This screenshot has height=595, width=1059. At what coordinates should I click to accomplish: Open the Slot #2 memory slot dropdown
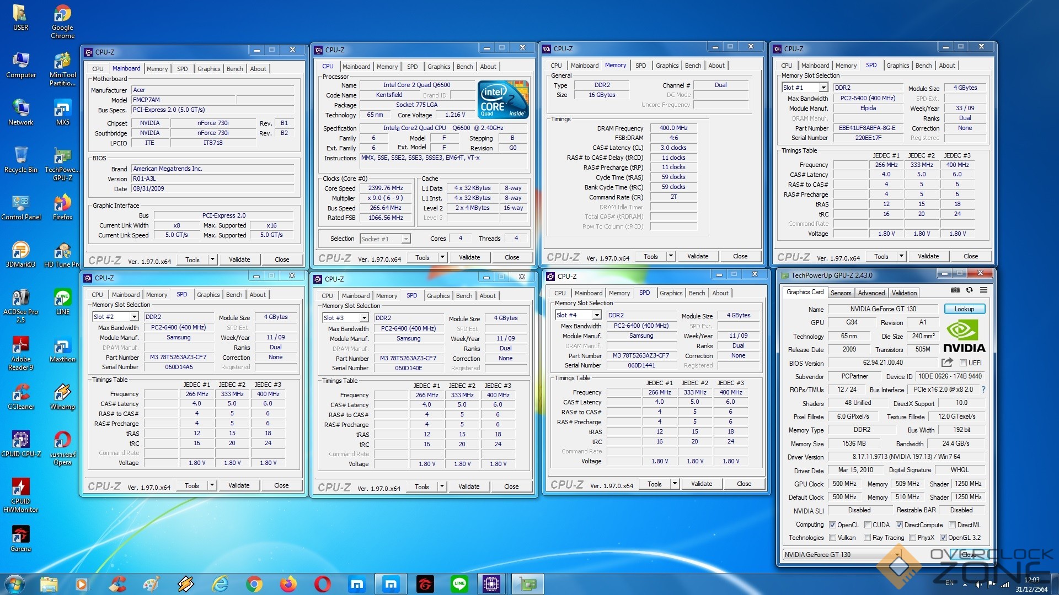tap(134, 317)
